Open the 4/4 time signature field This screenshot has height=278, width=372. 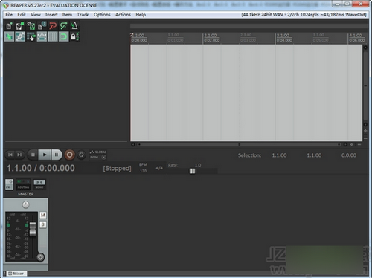point(159,168)
